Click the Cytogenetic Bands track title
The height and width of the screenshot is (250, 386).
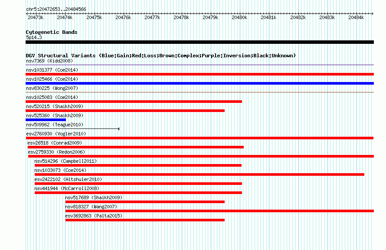[52, 32]
